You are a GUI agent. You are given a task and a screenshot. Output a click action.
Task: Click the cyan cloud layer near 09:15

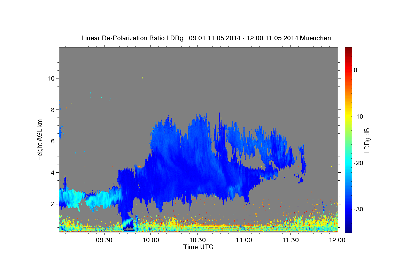(73, 198)
